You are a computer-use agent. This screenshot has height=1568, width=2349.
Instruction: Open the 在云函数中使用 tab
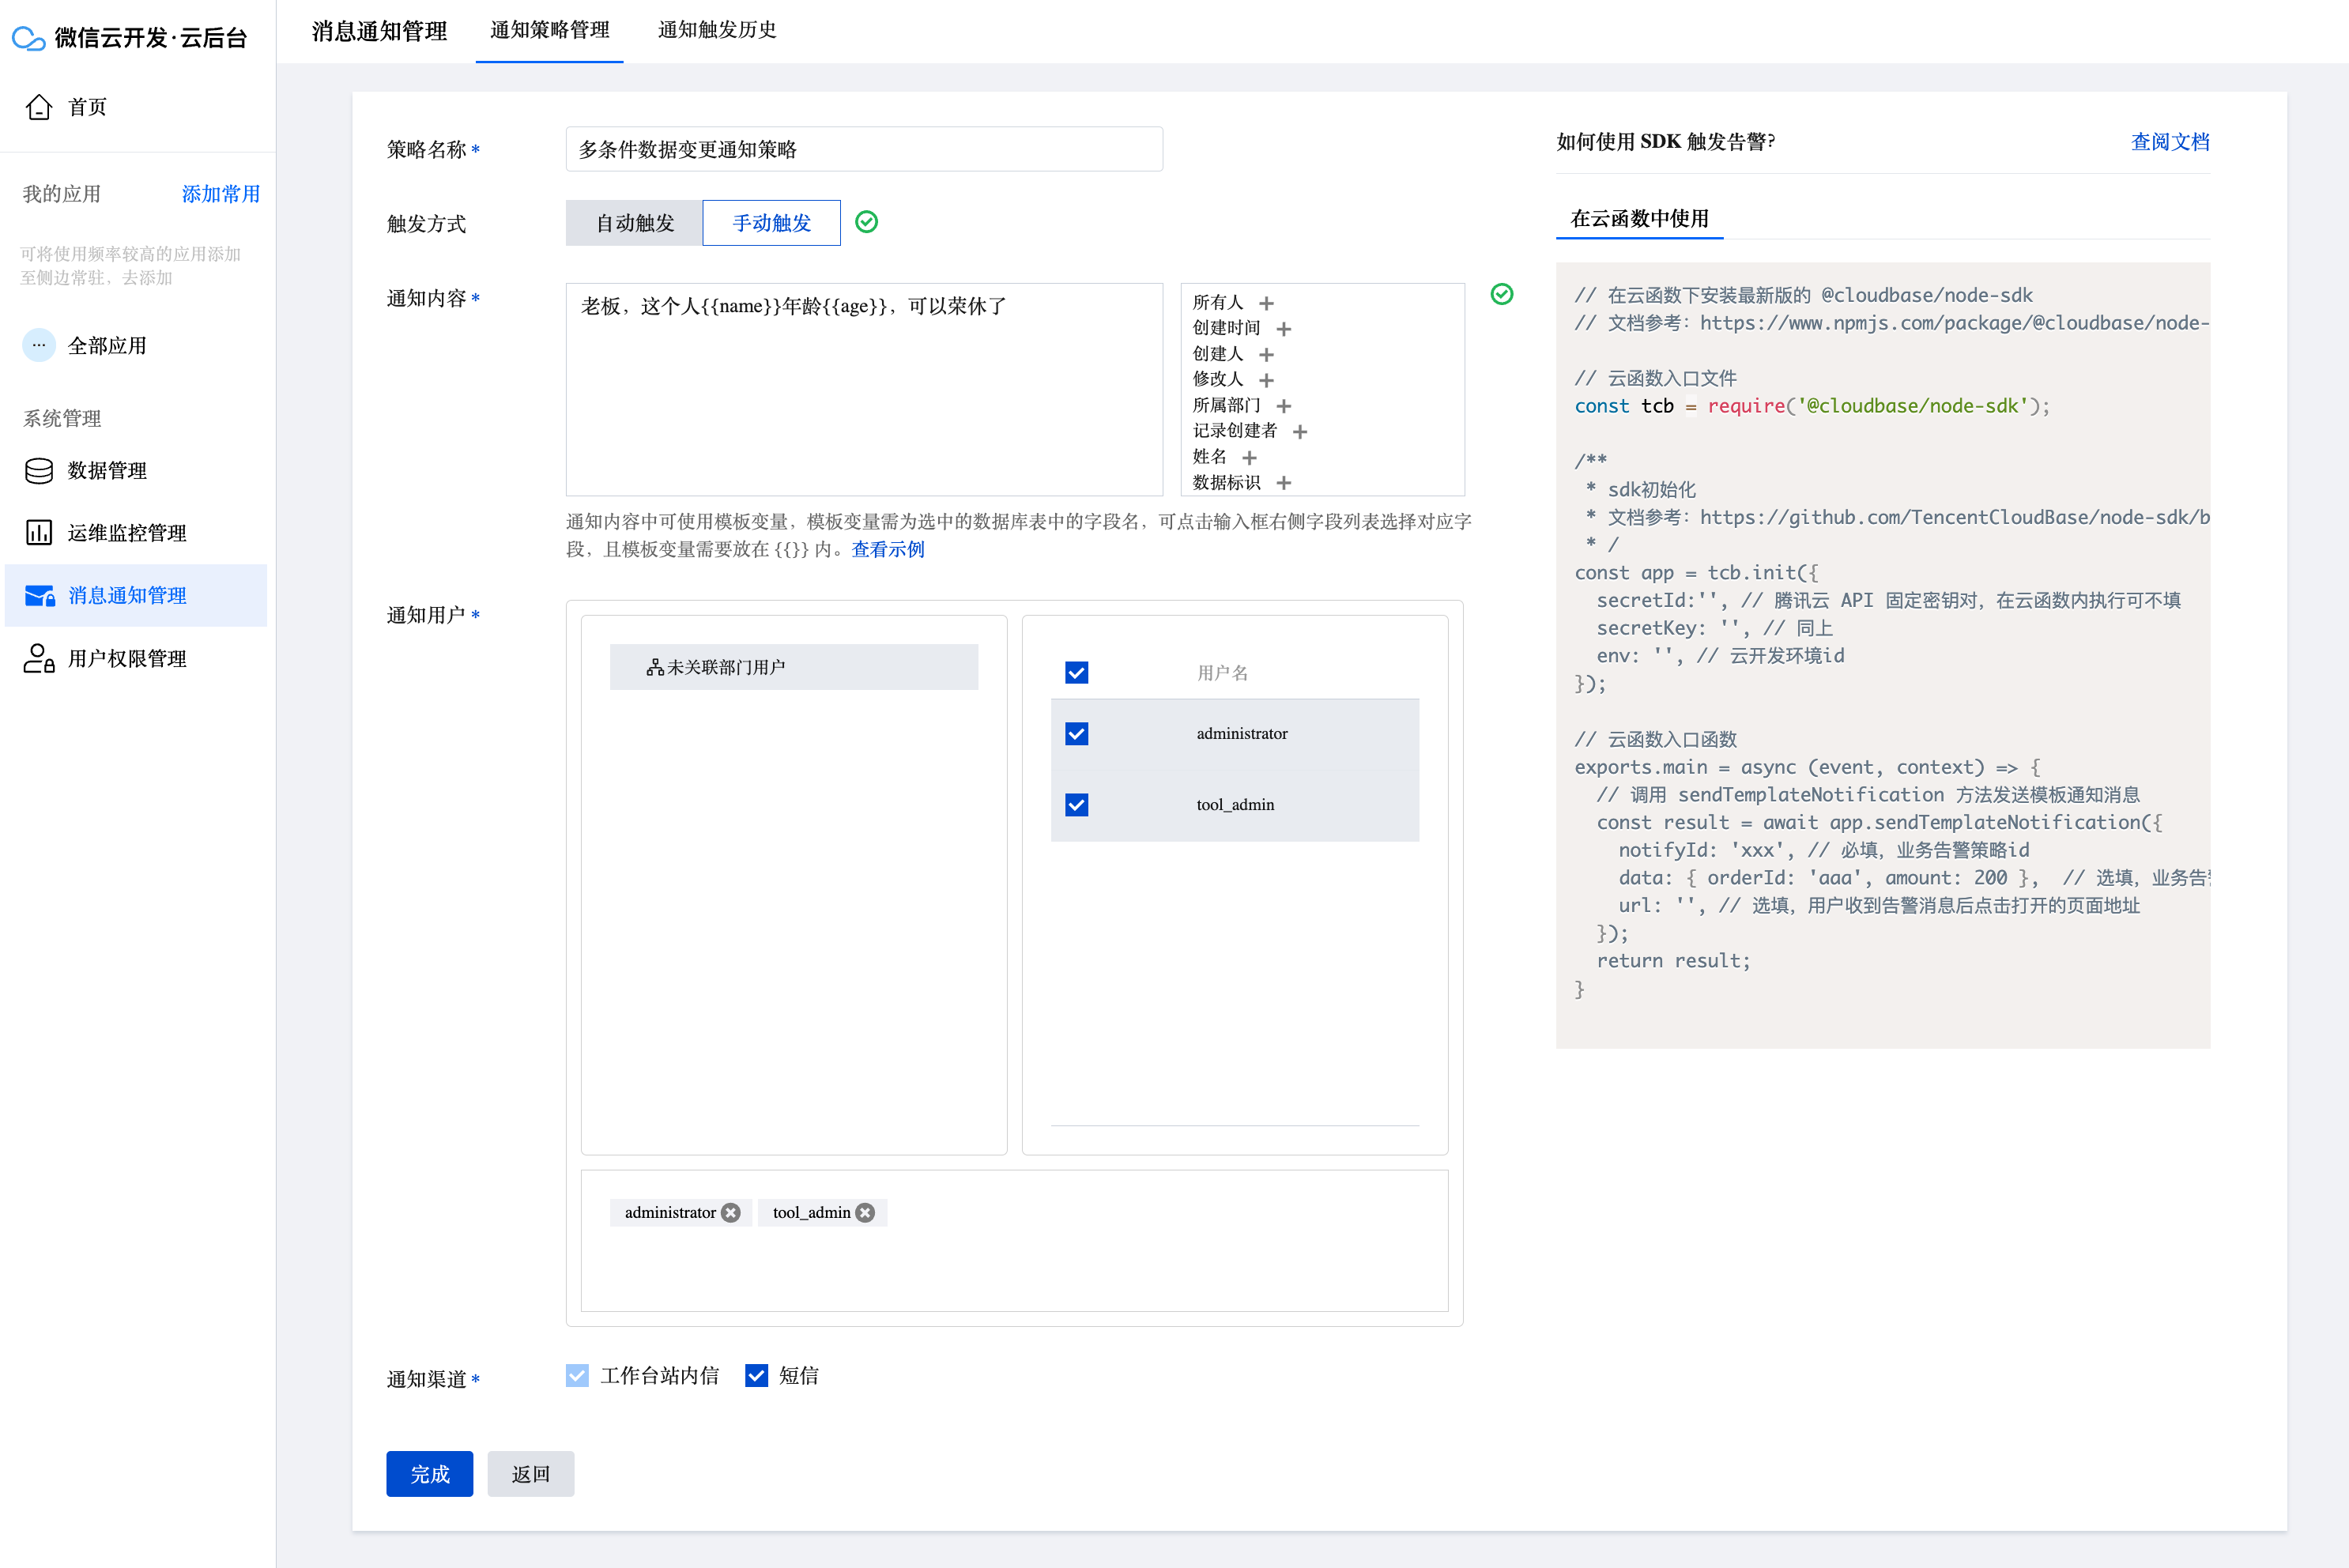pyautogui.click(x=1640, y=219)
